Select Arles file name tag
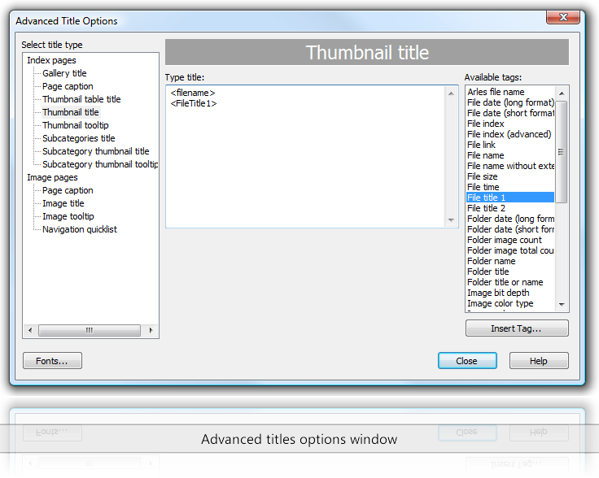The height and width of the screenshot is (478, 599). [496, 92]
